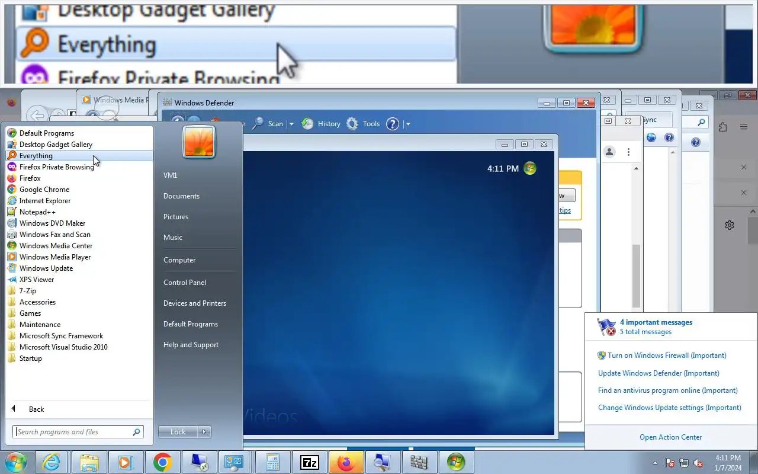Launch XPS Viewer
This screenshot has width=758, height=474.
tap(79, 280)
